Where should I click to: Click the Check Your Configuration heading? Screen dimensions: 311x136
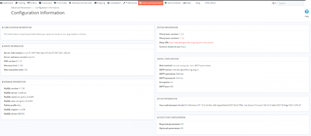[x=171, y=117]
